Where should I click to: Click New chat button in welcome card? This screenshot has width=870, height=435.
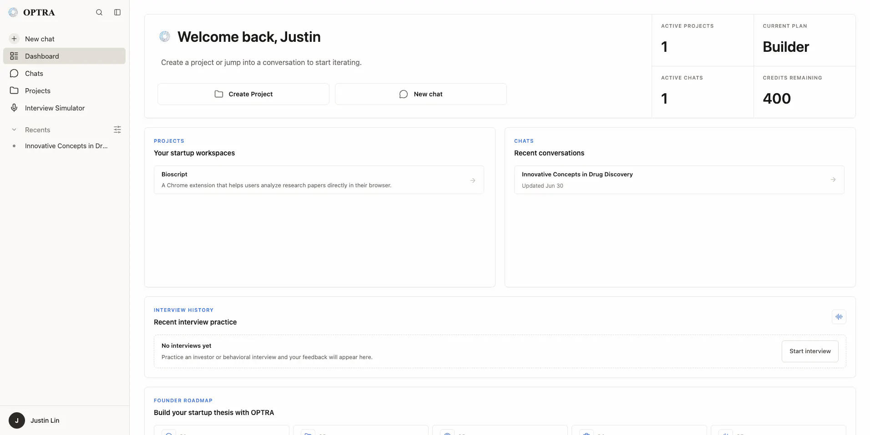click(421, 94)
